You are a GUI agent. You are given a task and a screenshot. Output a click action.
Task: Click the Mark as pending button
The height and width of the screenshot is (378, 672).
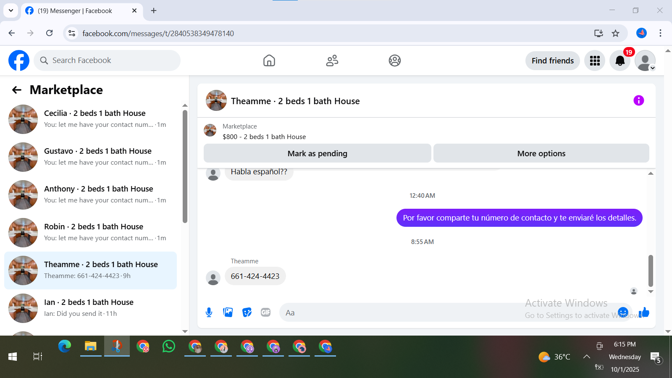coord(318,153)
